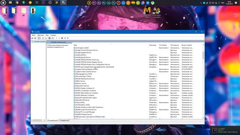Click the blue Help toolbar icon

coord(49,38)
